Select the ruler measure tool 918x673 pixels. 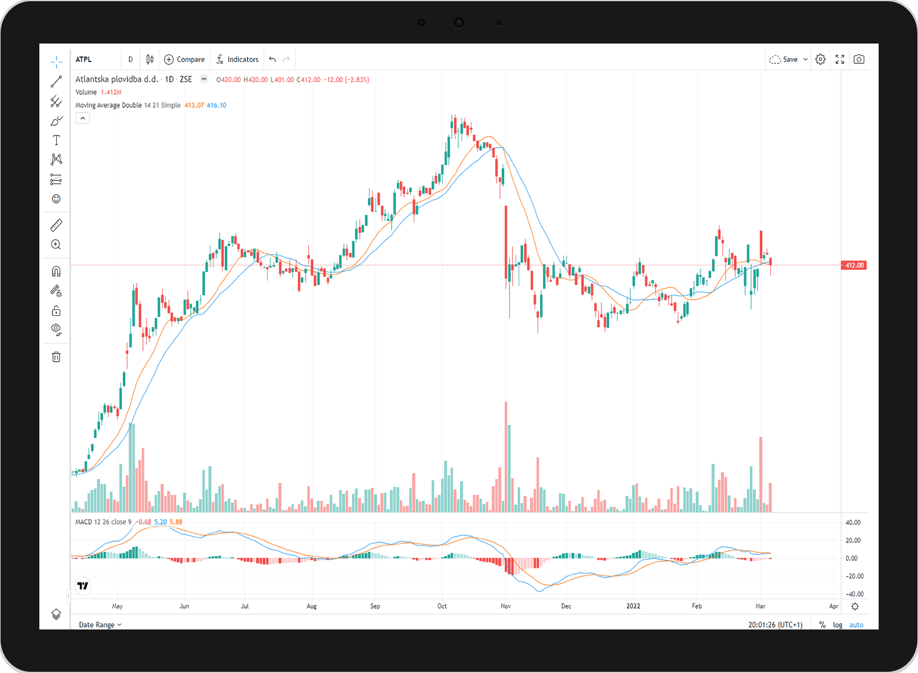56,225
